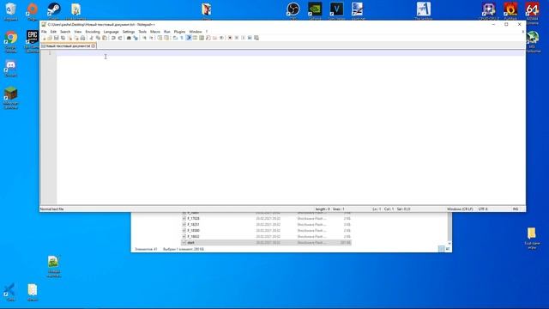Open the ? help menu
Image resolution: width=549 pixels, height=309 pixels.
coord(207,32)
